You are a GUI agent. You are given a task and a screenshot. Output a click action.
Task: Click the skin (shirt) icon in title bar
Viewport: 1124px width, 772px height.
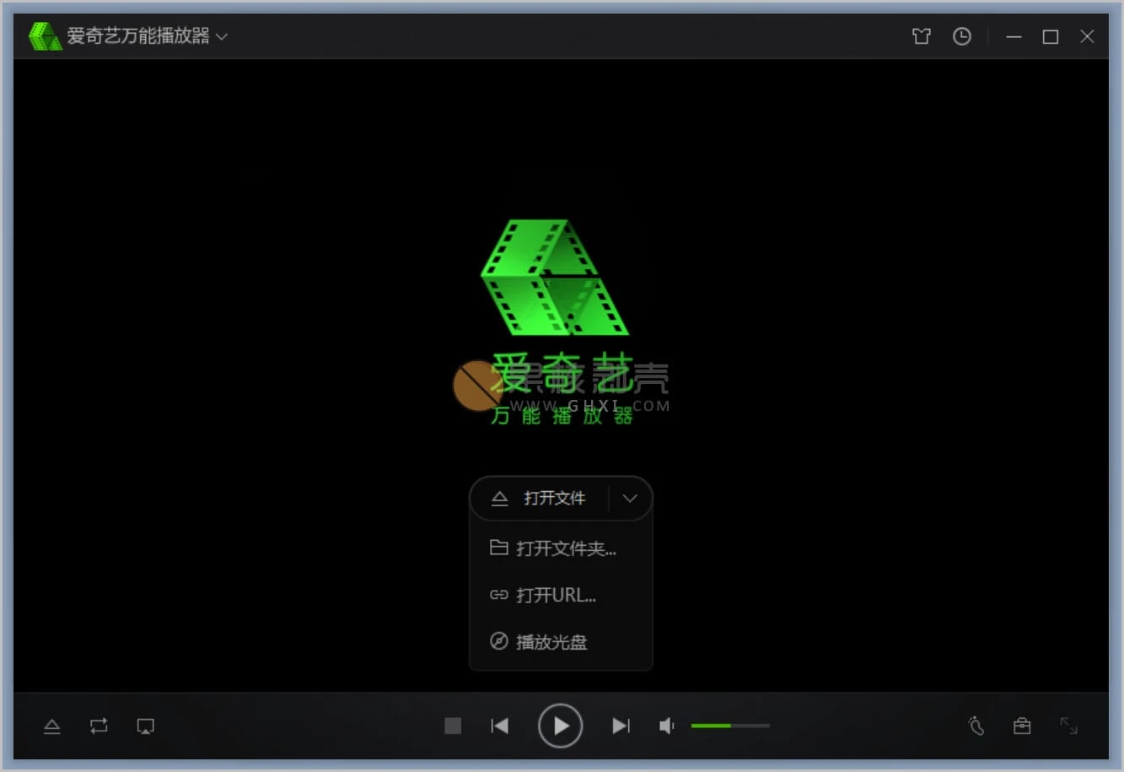click(921, 36)
